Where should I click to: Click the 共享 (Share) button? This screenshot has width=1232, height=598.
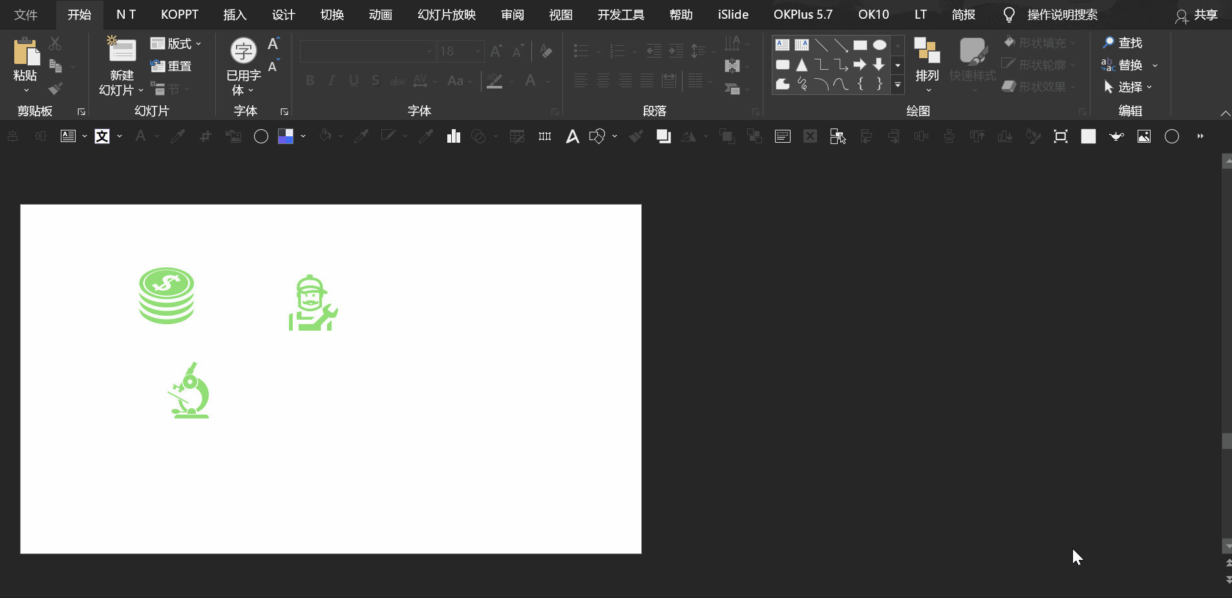click(x=1196, y=15)
